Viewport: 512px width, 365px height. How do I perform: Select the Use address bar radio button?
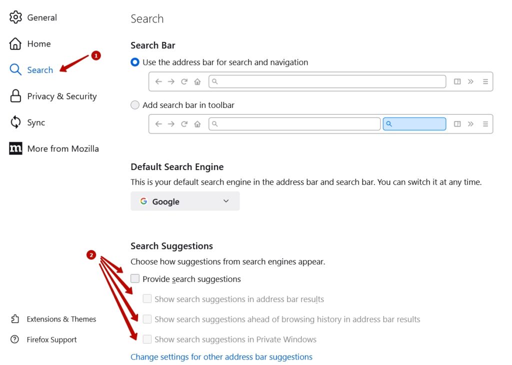click(x=134, y=62)
